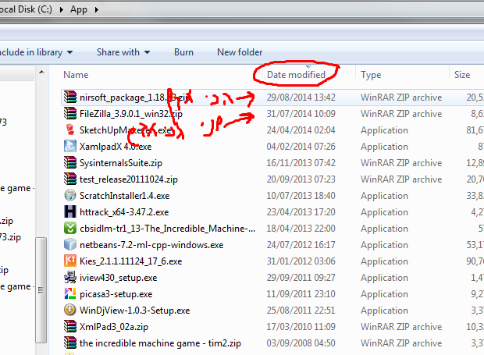Click the date 31/07/2014 10:09
The width and height of the screenshot is (484, 355).
pyautogui.click(x=301, y=114)
